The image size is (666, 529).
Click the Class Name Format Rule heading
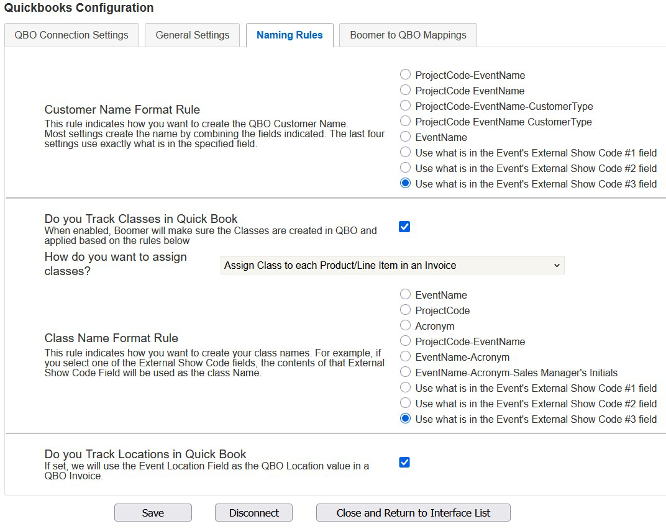pyautogui.click(x=111, y=338)
